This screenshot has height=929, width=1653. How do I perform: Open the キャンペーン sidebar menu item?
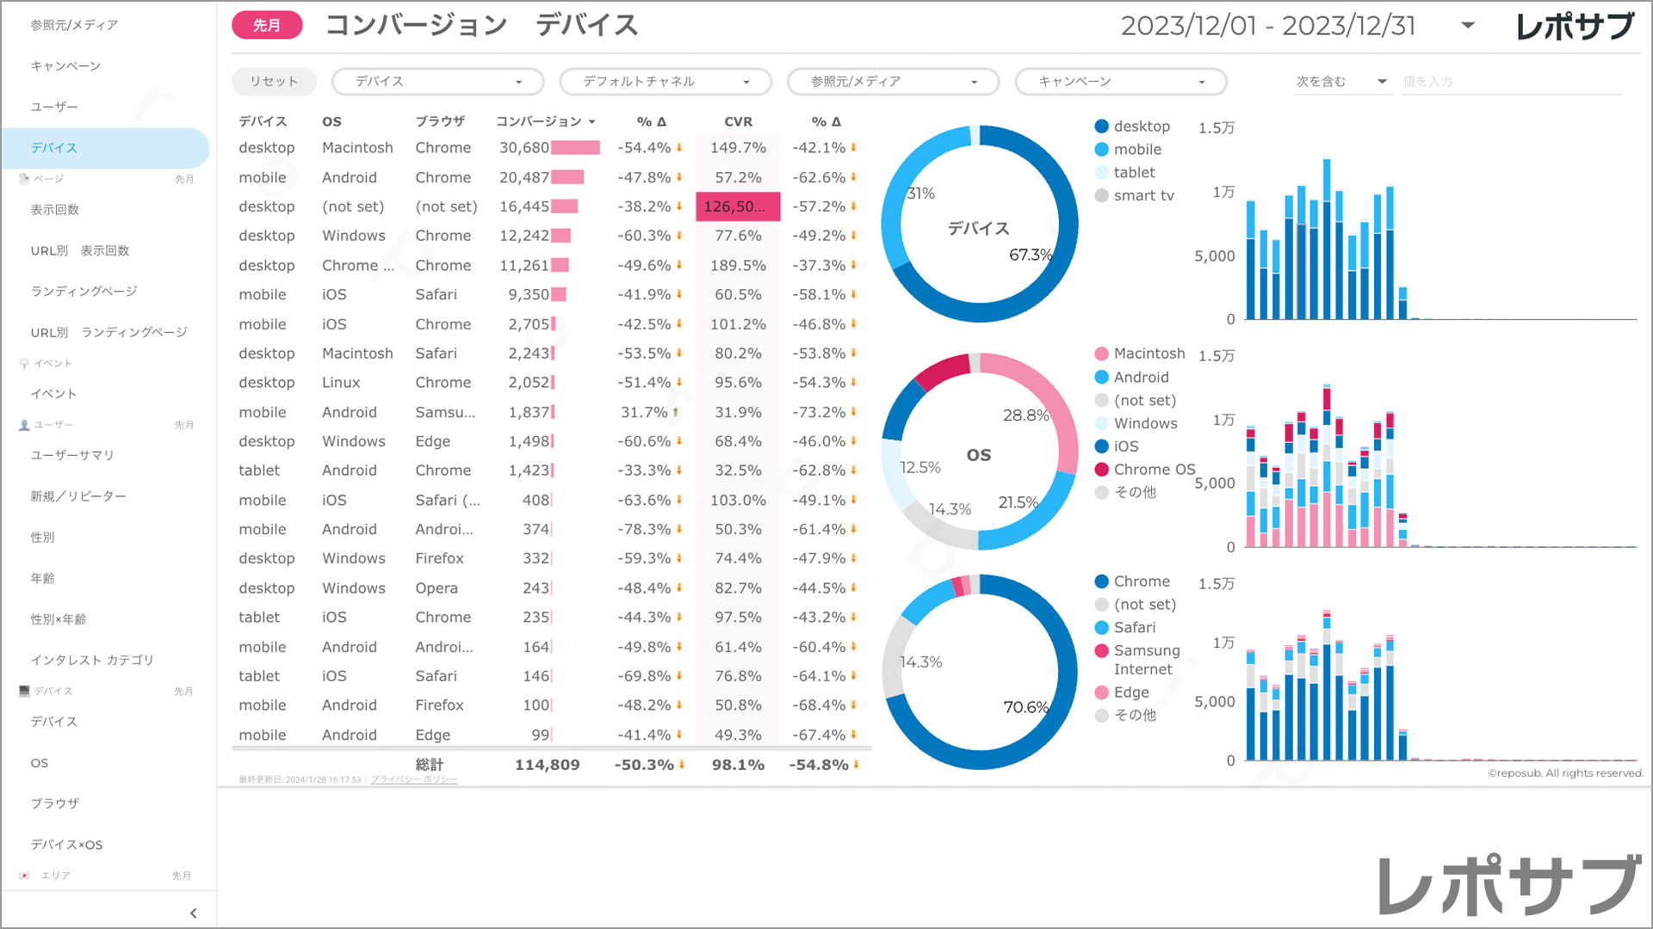[x=65, y=66]
